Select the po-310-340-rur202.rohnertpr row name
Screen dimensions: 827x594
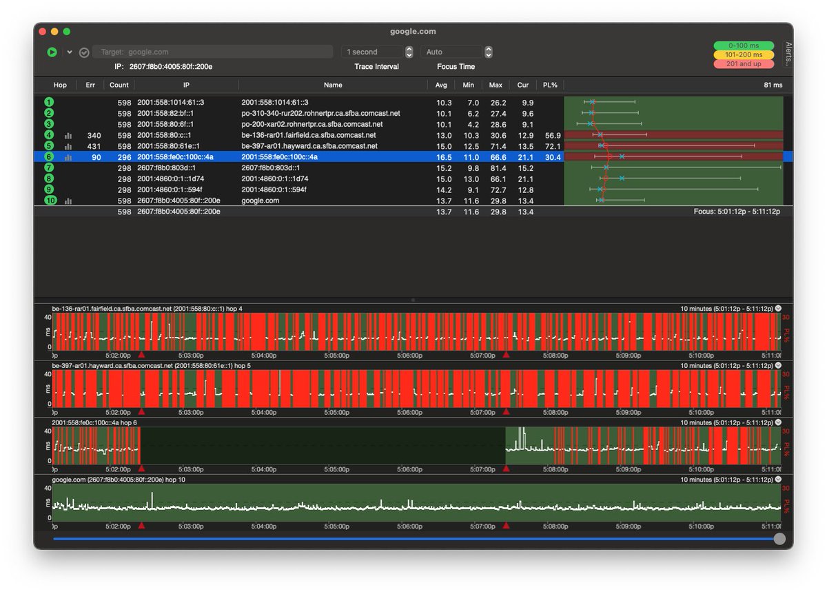(x=320, y=113)
